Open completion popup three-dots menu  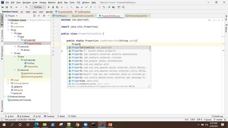pyautogui.click(x=149, y=86)
